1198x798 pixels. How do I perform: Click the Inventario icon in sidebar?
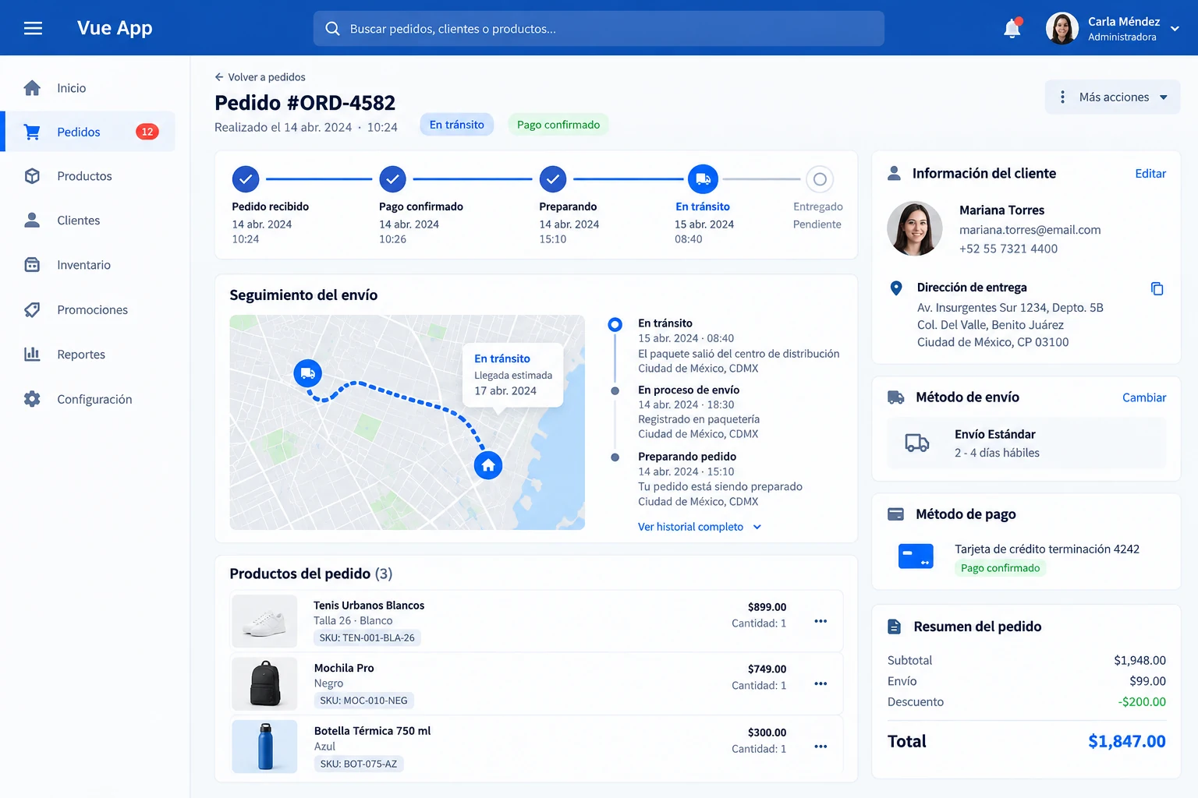point(32,265)
